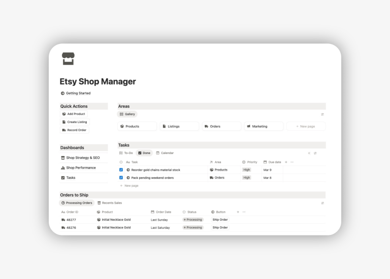This screenshot has width=390, height=279.
Task: Click the Task column header
Action: coord(132,162)
